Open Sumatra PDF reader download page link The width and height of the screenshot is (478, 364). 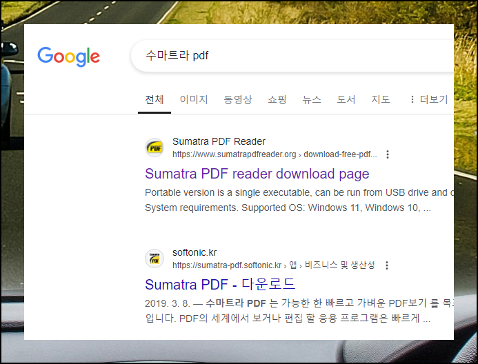(257, 174)
